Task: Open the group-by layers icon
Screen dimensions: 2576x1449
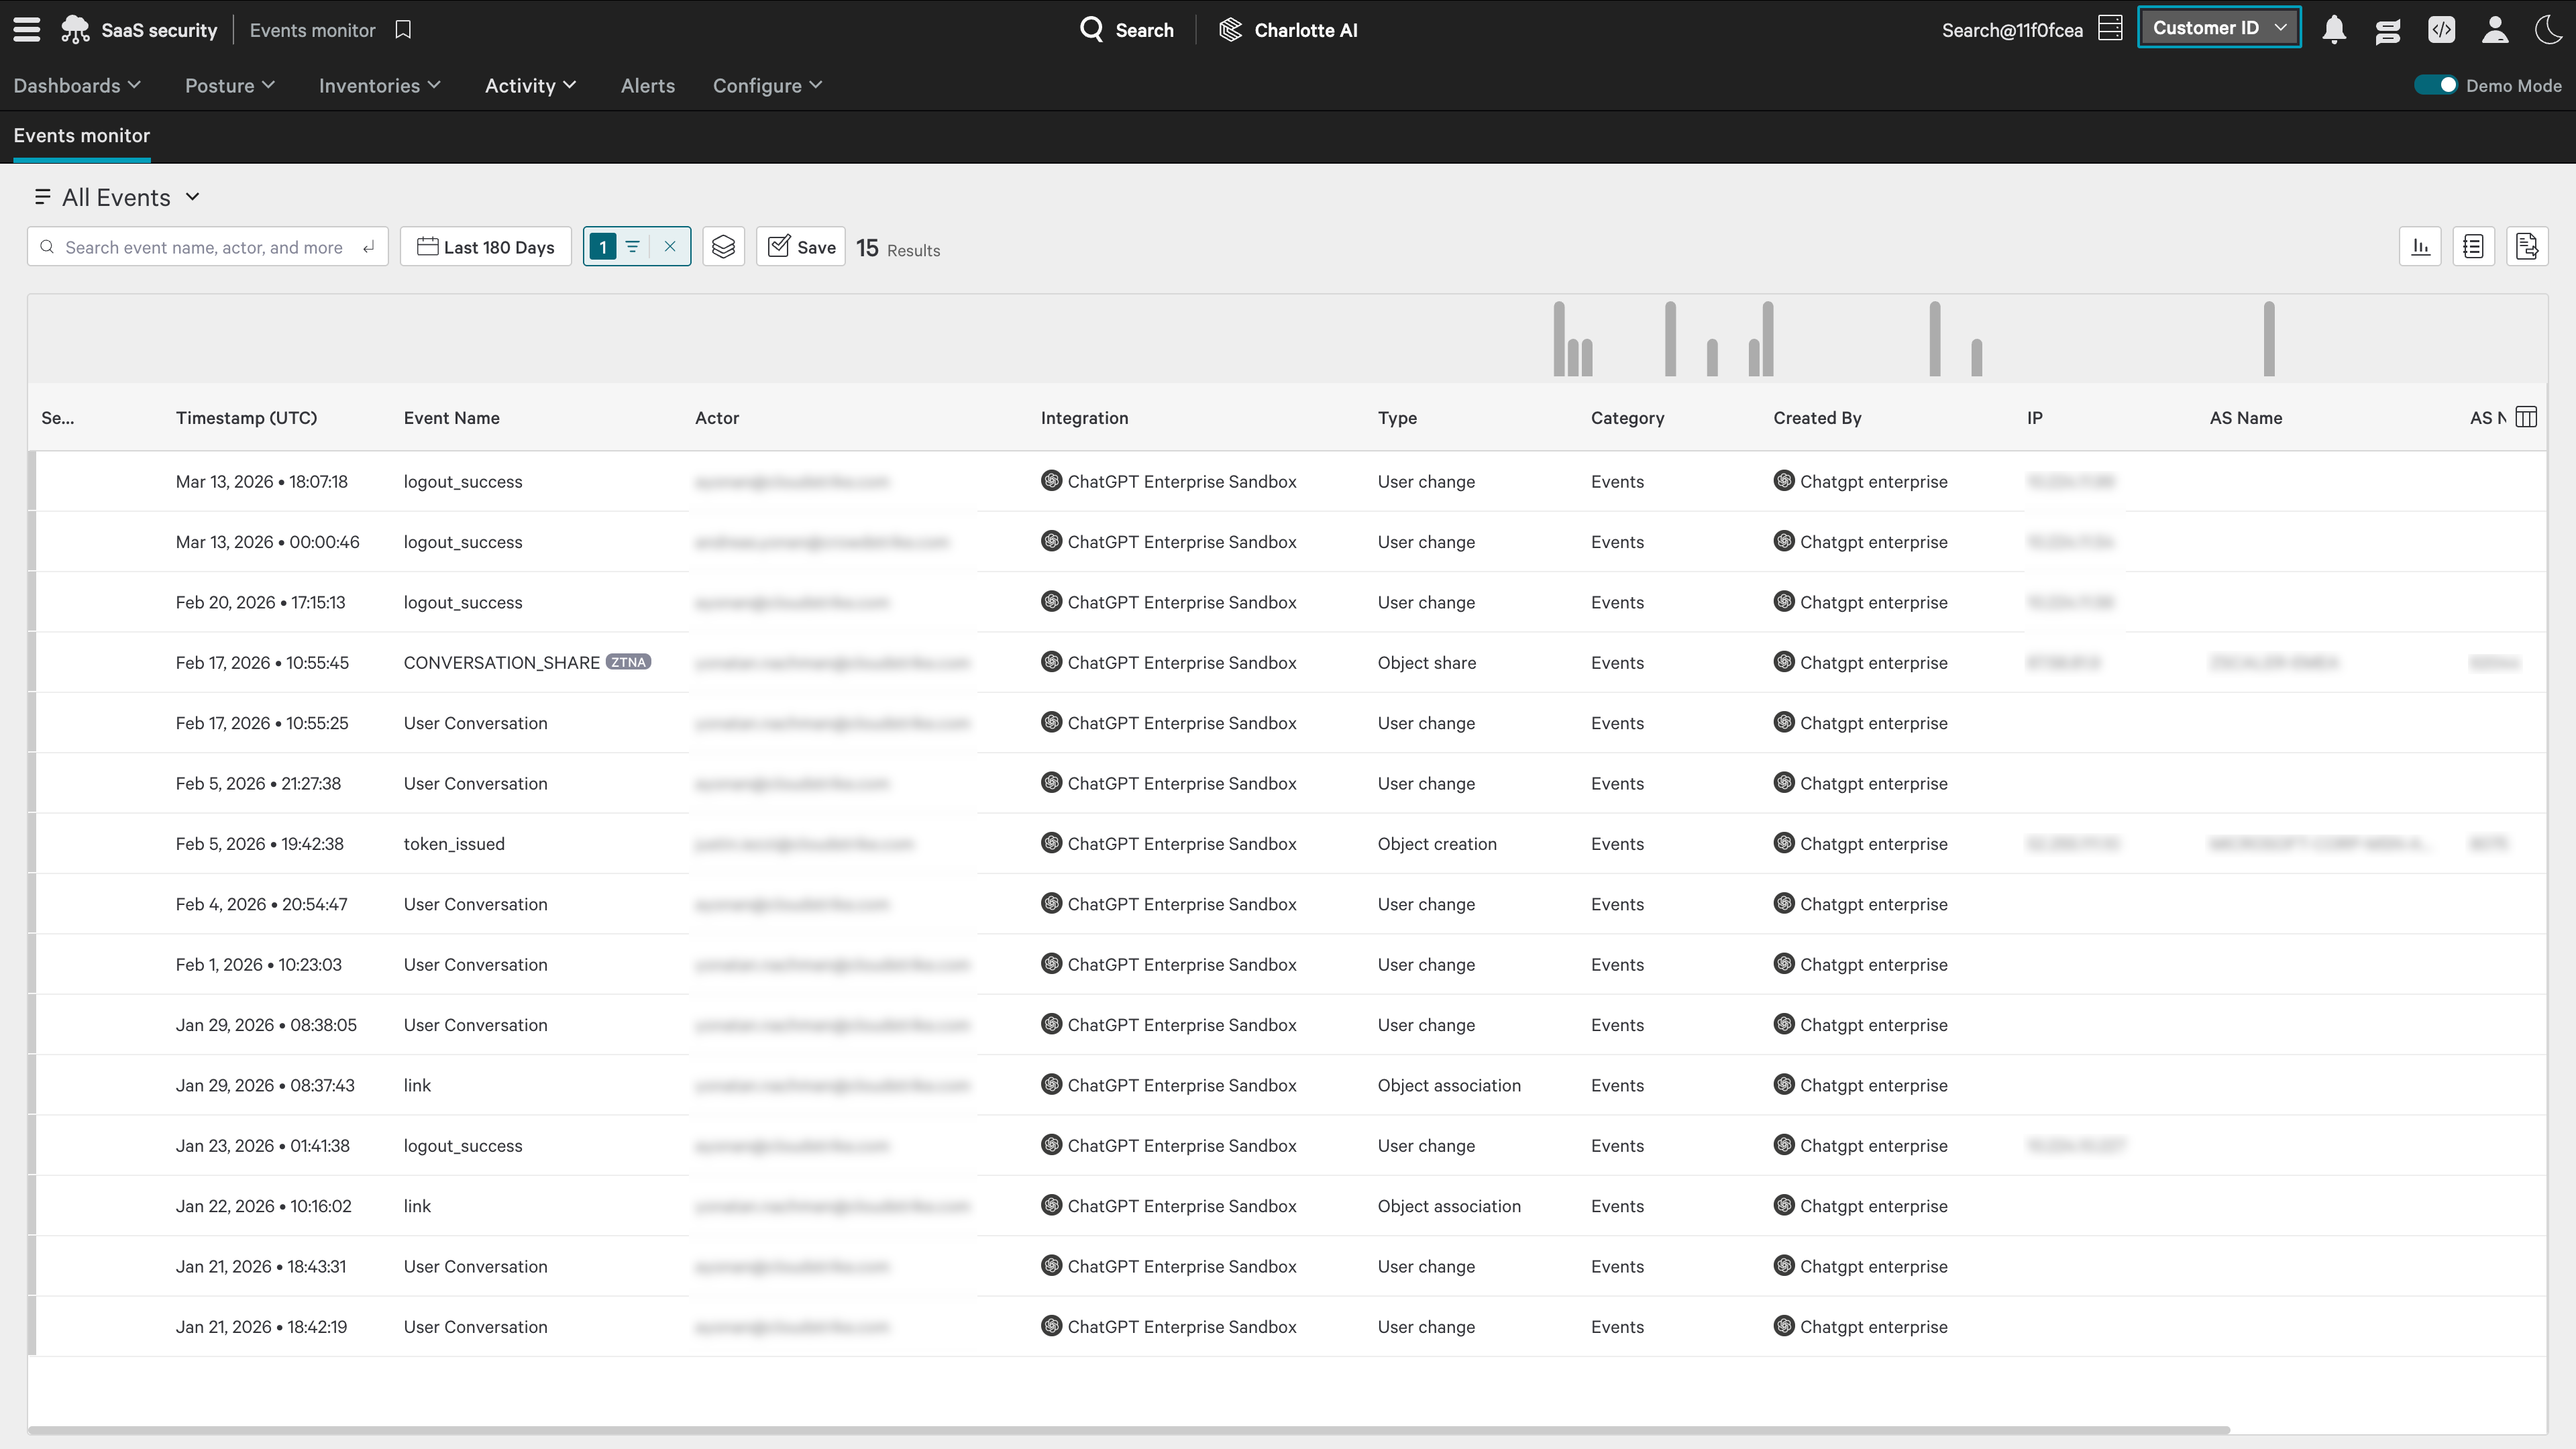Action: coord(723,247)
